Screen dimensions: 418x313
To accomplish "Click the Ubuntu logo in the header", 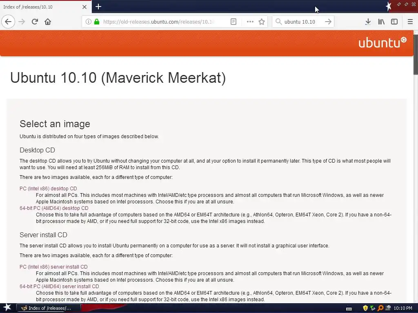I will (382, 42).
